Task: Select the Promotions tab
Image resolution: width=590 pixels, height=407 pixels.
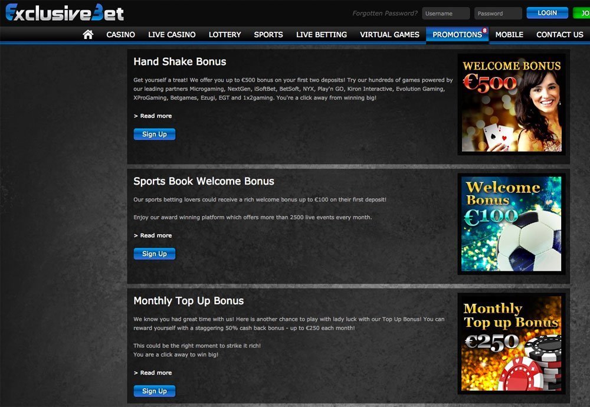Action: pyautogui.click(x=455, y=34)
